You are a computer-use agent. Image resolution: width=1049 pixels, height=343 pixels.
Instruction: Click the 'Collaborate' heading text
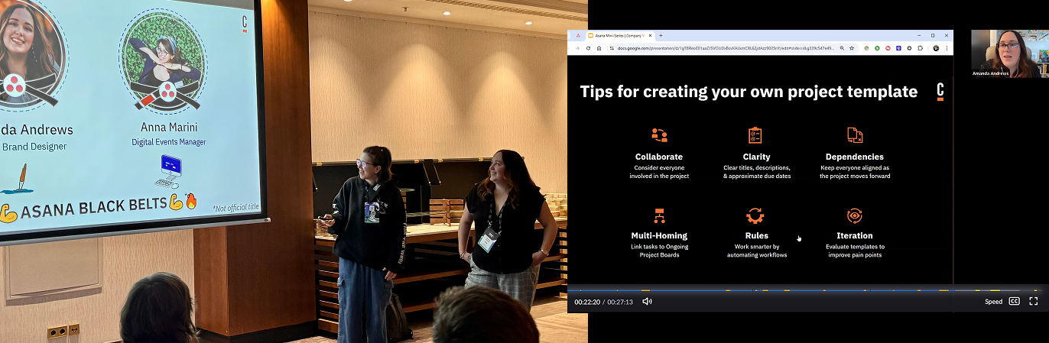pyautogui.click(x=659, y=157)
